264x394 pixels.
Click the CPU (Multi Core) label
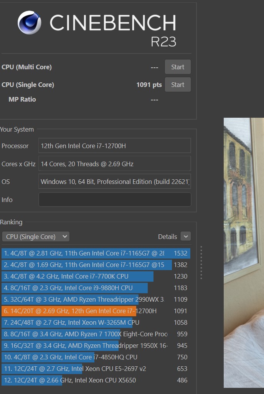pos(26,67)
